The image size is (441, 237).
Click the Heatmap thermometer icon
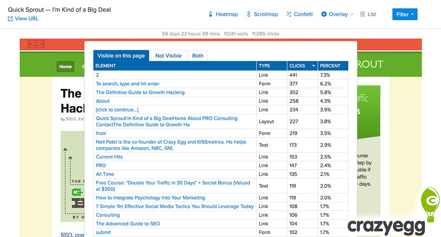pyautogui.click(x=211, y=14)
